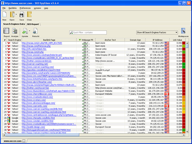Click the Update toolbar icon
The height and width of the screenshot is (144, 192).
point(25,31)
